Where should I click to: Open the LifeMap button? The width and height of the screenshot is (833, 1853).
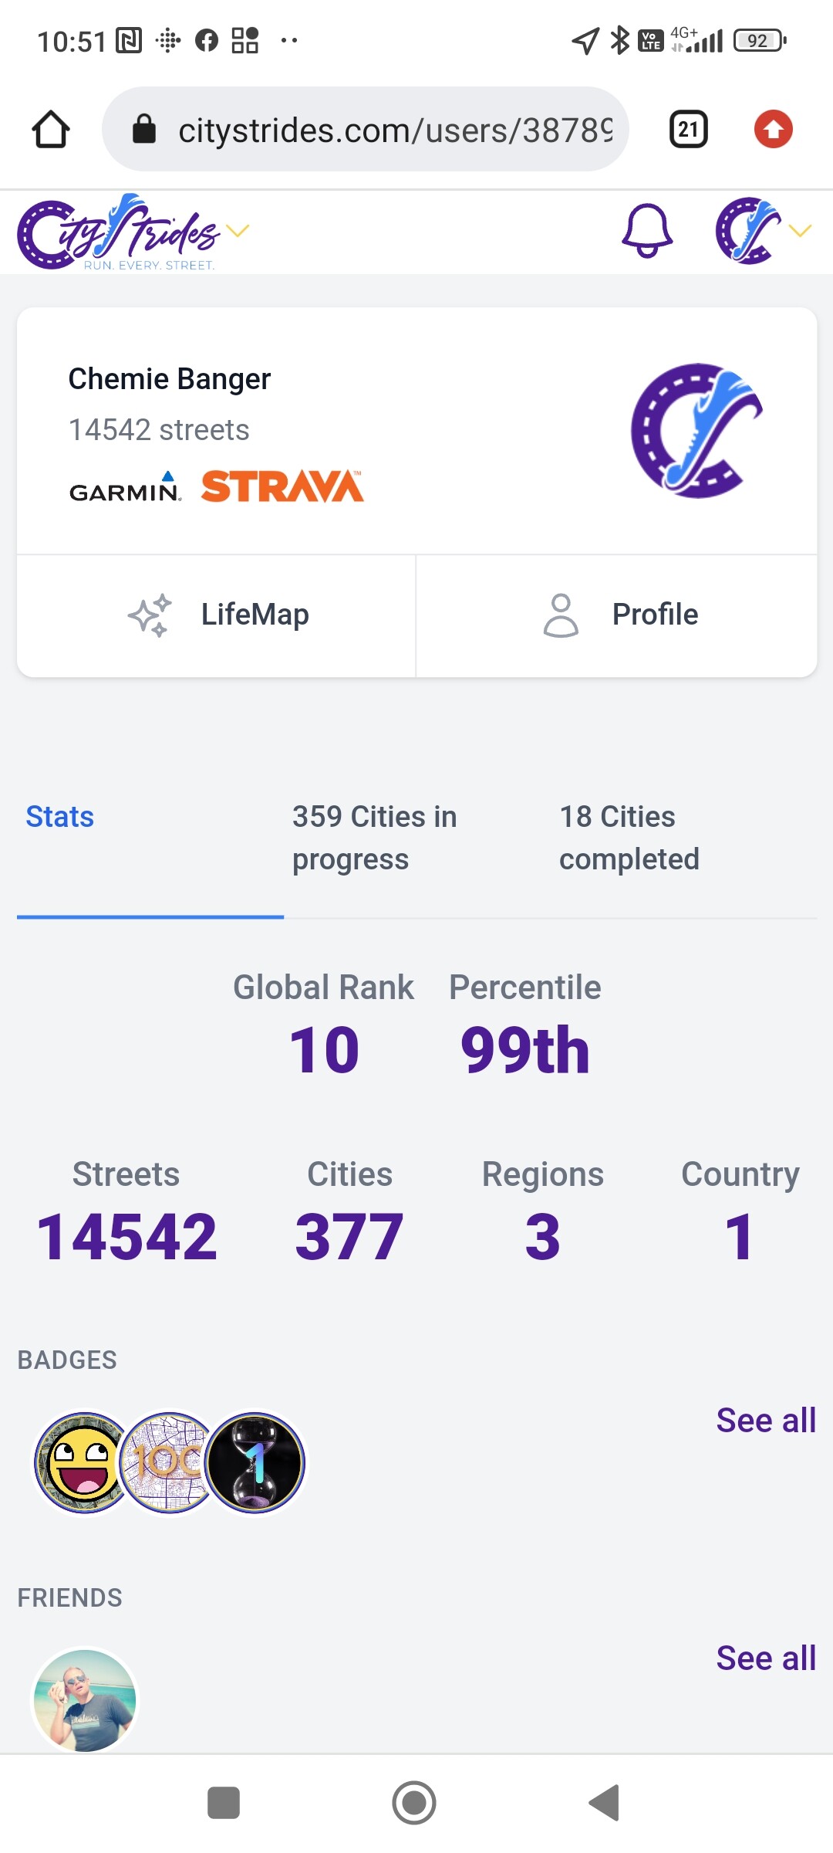pos(217,615)
